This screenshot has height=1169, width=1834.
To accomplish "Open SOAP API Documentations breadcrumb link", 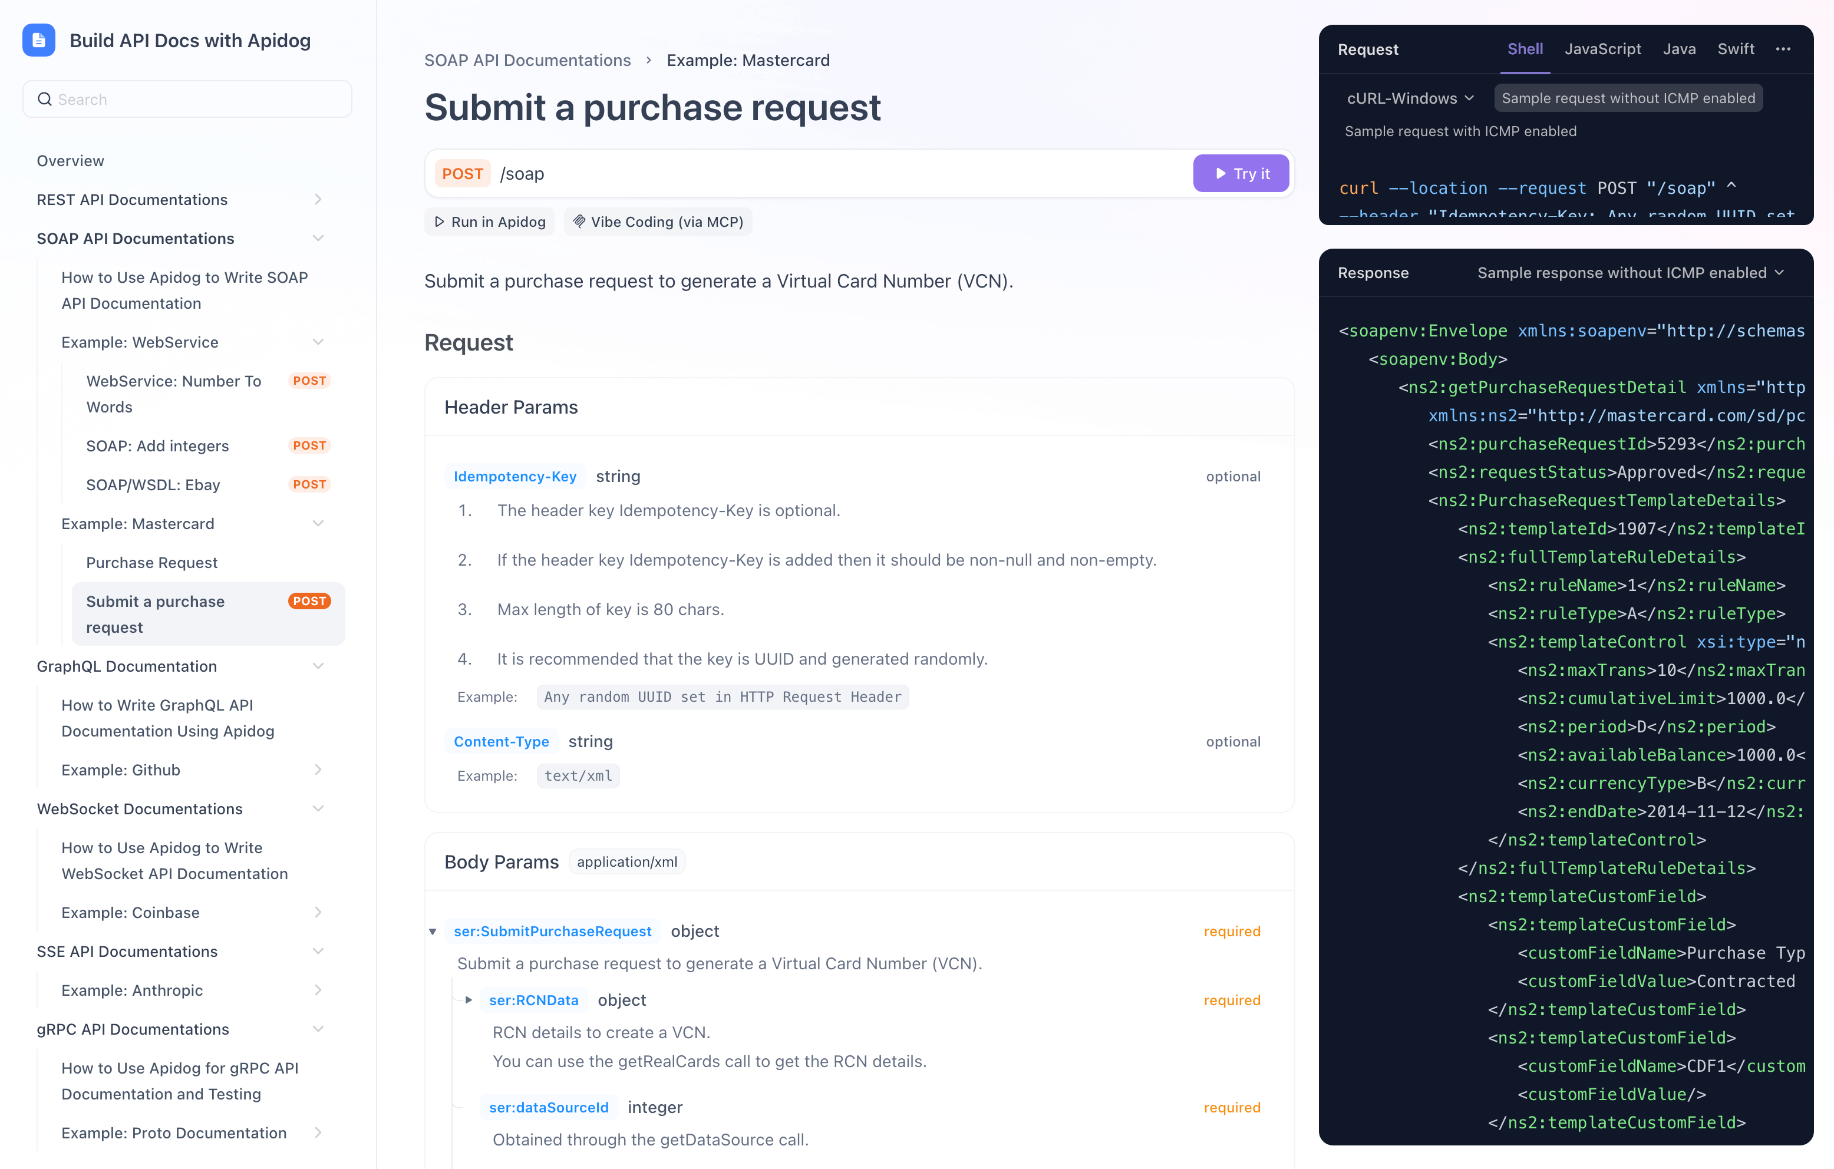I will click(527, 60).
